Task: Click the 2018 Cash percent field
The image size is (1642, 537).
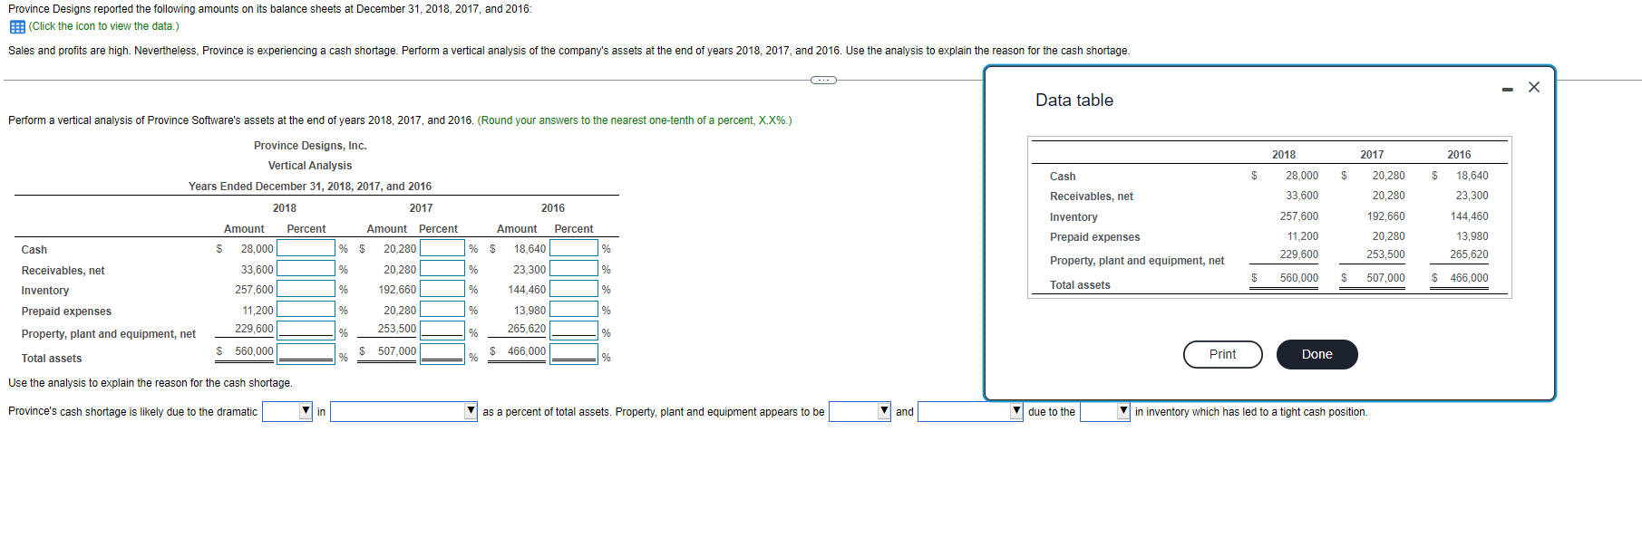Action: click(306, 248)
